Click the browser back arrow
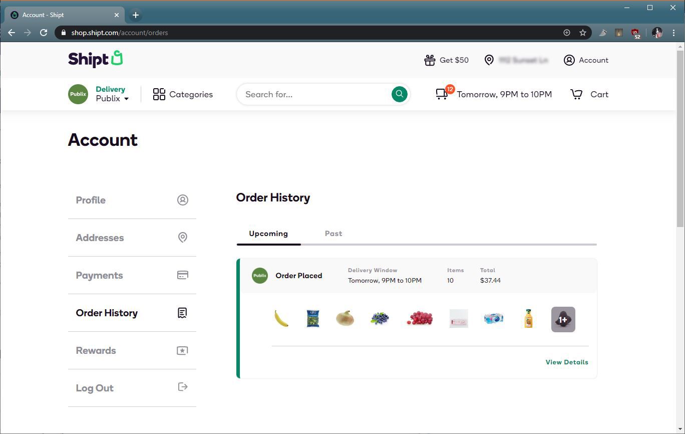Image resolution: width=685 pixels, height=434 pixels. point(12,33)
